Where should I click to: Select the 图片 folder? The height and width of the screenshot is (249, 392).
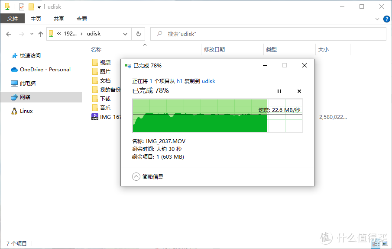coord(101,72)
